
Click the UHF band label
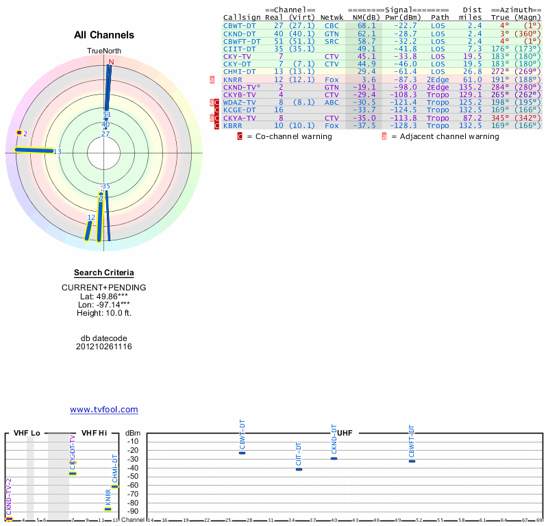pyautogui.click(x=345, y=433)
